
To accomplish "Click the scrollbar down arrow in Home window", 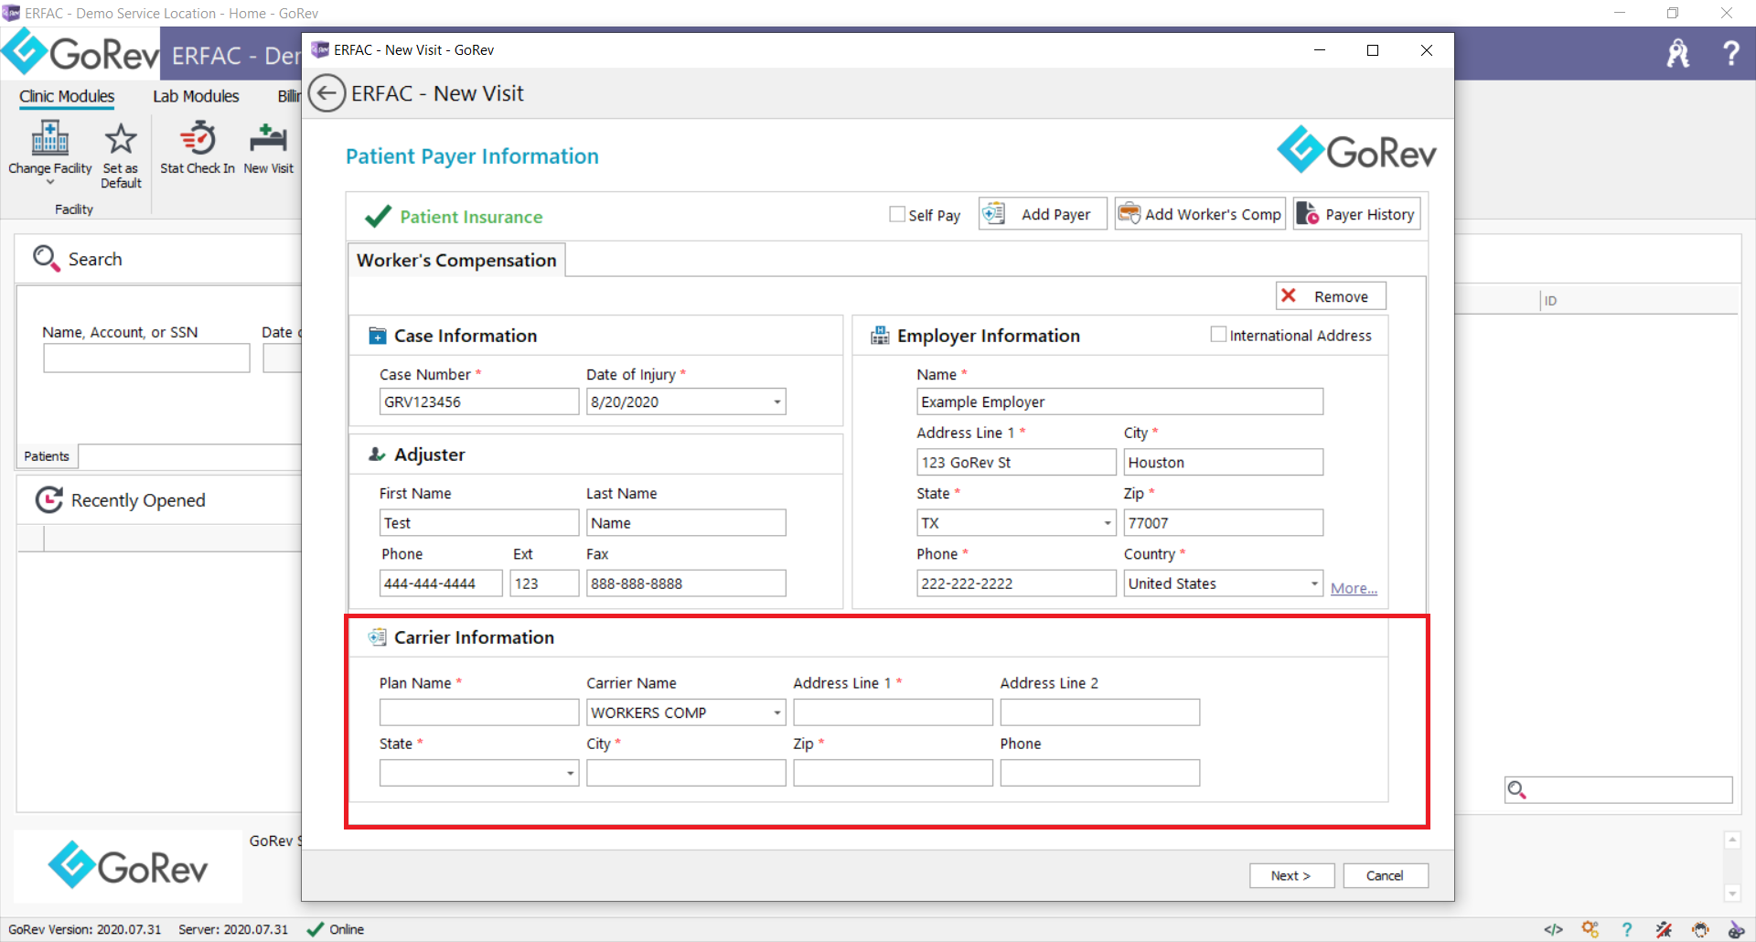I will pos(1732,894).
